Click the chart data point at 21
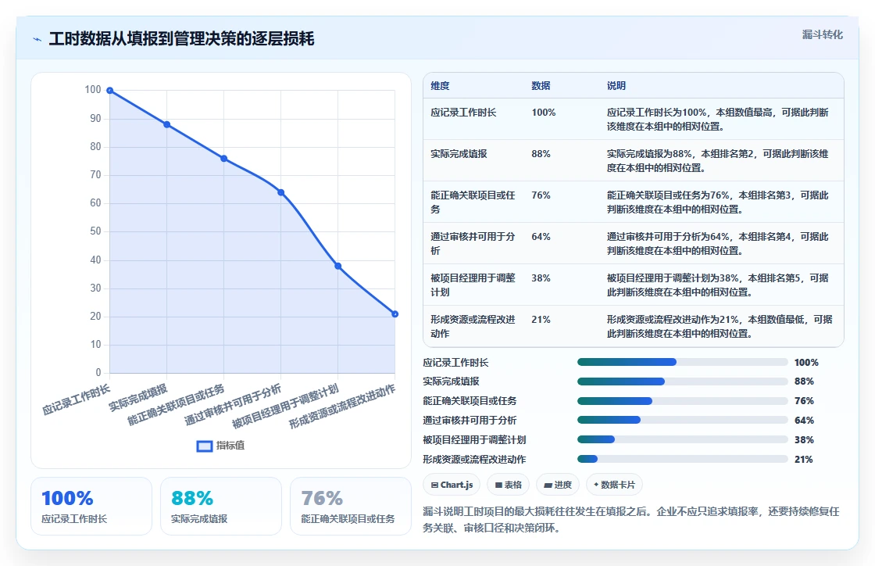 (x=395, y=314)
